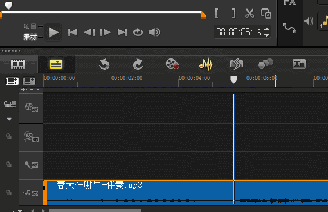The width and height of the screenshot is (328, 212).
Task: Jump to the end of the project
Action: tap(122, 33)
